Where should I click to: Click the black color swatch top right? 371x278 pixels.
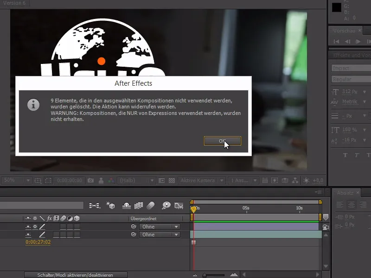tap(338, 6)
